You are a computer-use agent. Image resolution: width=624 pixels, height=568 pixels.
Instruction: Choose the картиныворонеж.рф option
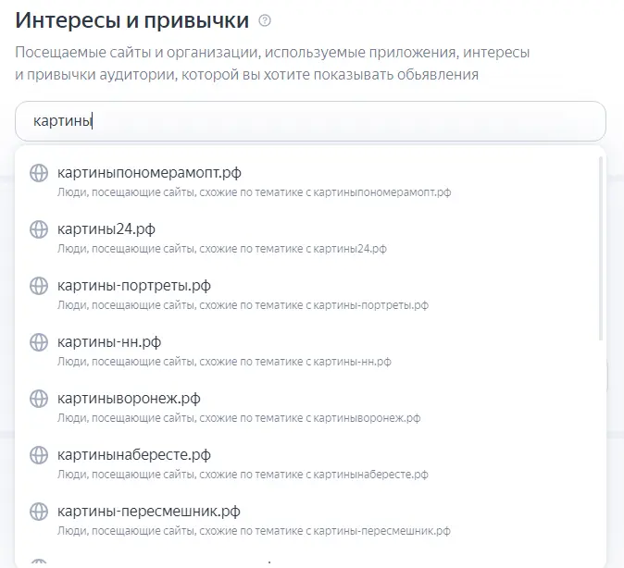(129, 398)
